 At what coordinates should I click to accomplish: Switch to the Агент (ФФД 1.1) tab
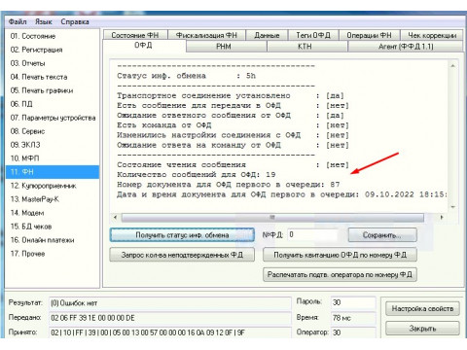coord(406,47)
